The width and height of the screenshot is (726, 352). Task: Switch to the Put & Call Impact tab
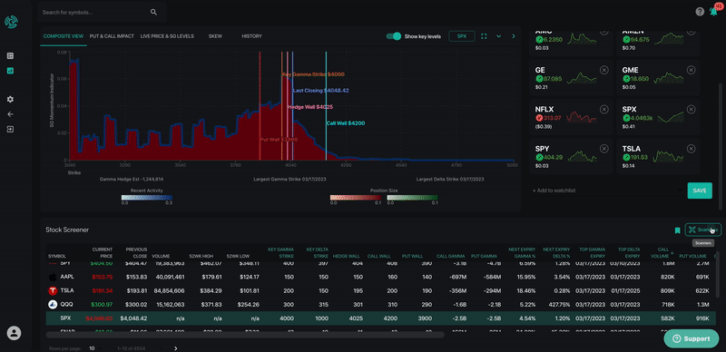[112, 36]
